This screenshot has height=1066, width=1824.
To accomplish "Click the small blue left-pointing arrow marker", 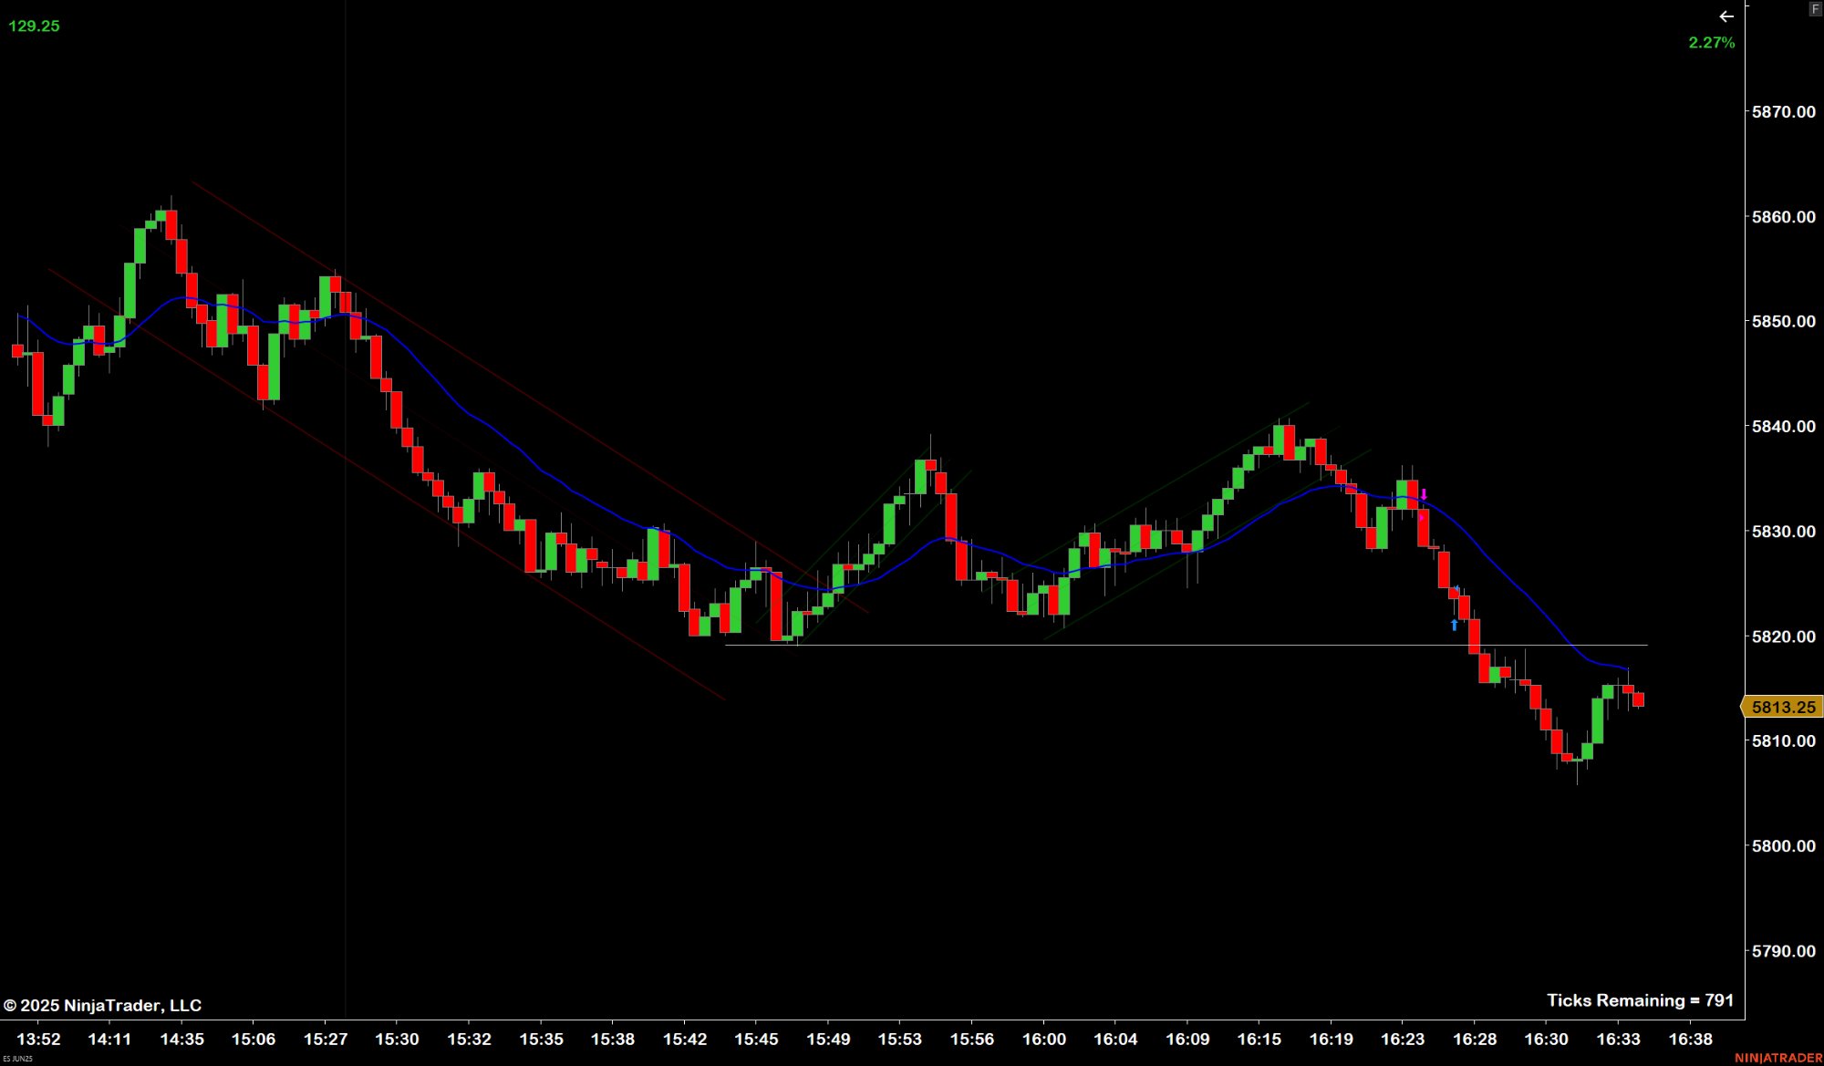I will (1457, 586).
